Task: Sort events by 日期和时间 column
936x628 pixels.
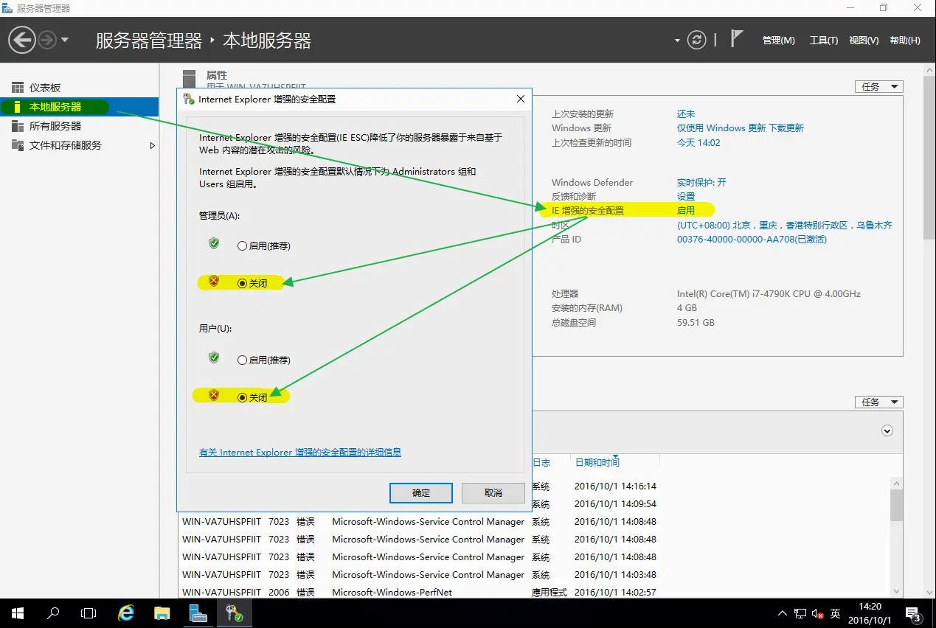Action: click(597, 463)
